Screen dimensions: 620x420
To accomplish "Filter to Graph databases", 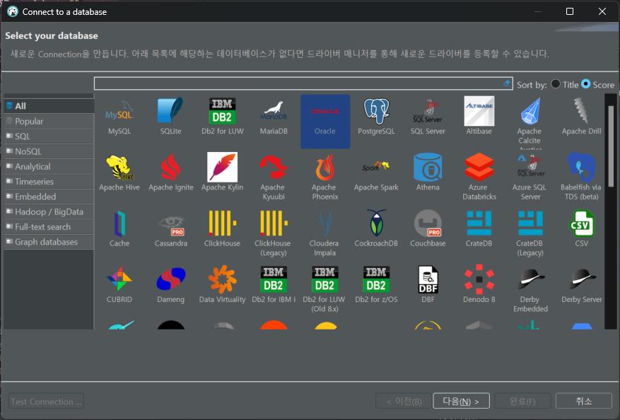I will [49, 242].
